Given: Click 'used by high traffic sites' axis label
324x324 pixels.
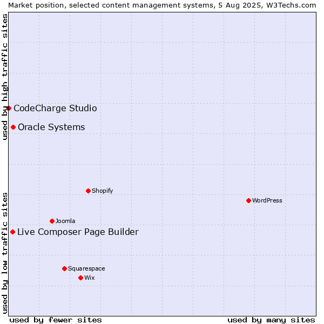Looking at the screenshot, I should (x=4, y=77).
